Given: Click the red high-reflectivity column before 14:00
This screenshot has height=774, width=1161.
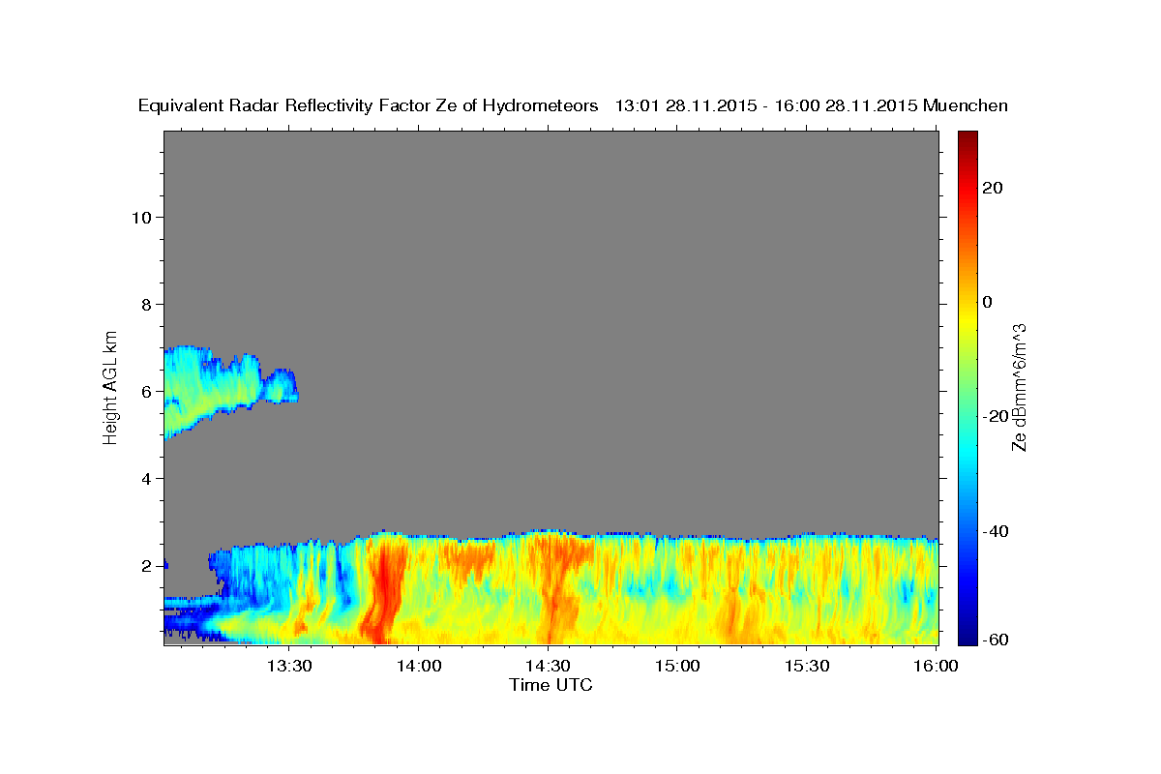Looking at the screenshot, I should tap(382, 590).
